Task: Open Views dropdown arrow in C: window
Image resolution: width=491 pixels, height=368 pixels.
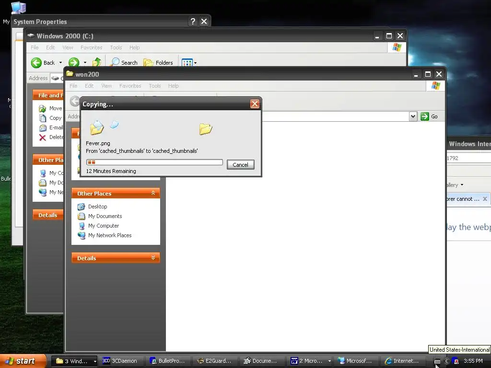Action: tap(196, 63)
